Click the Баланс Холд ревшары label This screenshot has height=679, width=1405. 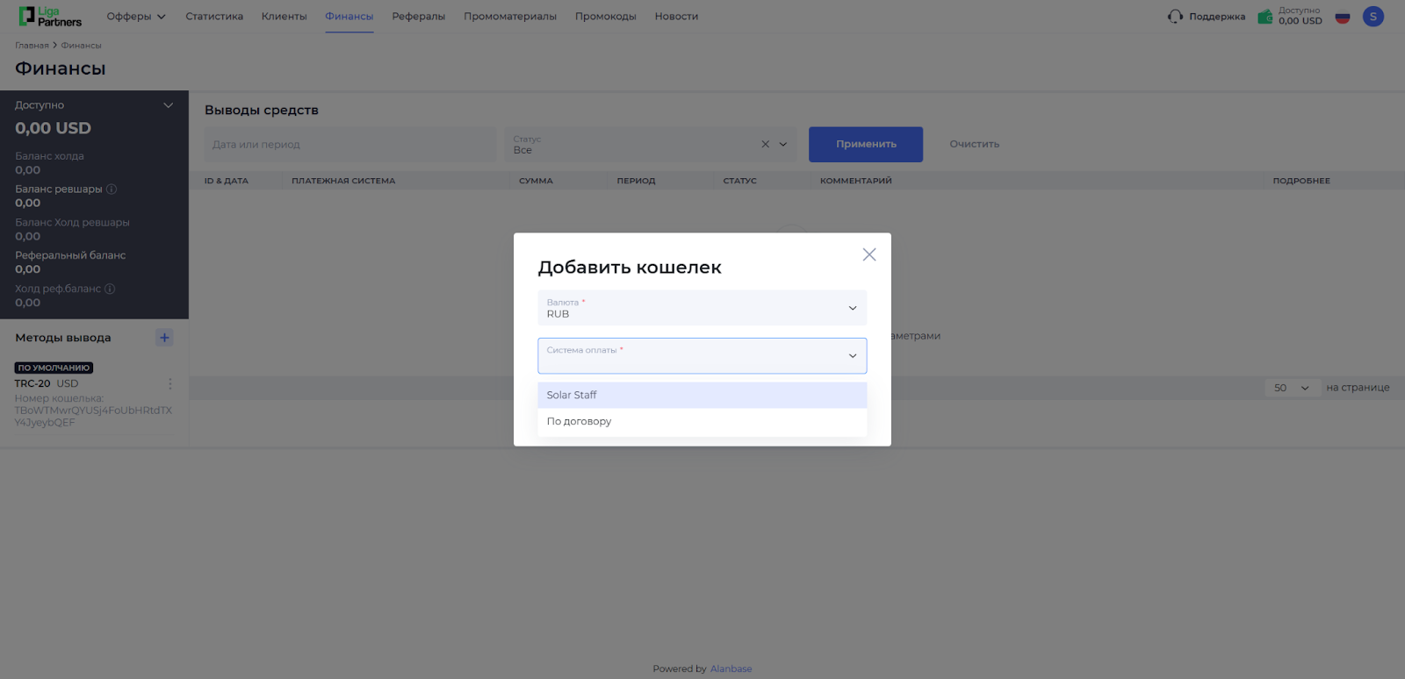click(72, 223)
